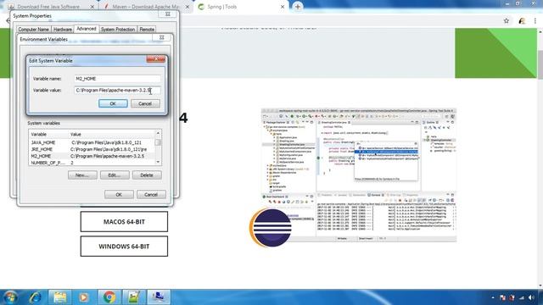This screenshot has width=543, height=305.
Task: Switch to Spring Tools browser tab
Action: point(221,7)
